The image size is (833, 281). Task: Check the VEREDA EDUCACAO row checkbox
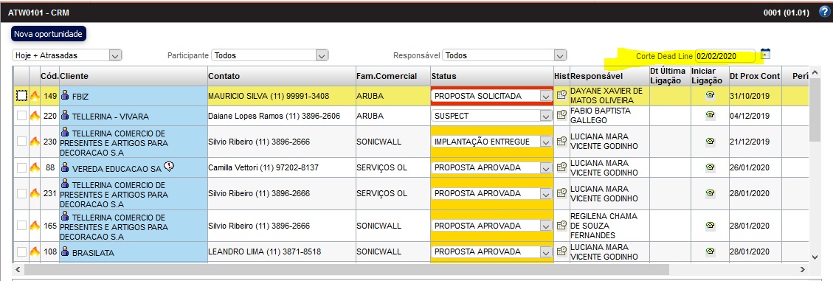[21, 167]
